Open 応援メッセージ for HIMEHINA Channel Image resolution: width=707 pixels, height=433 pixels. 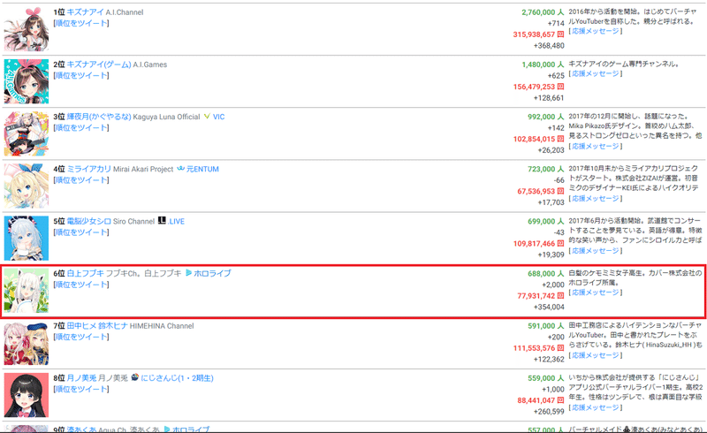tap(595, 355)
